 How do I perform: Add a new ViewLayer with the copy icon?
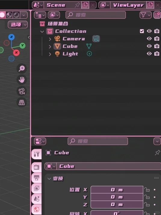pyautogui.click(x=150, y=5)
